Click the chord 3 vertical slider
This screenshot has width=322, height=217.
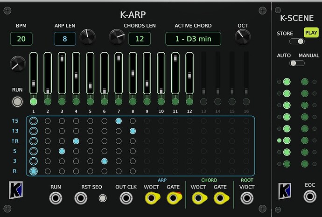62,73
